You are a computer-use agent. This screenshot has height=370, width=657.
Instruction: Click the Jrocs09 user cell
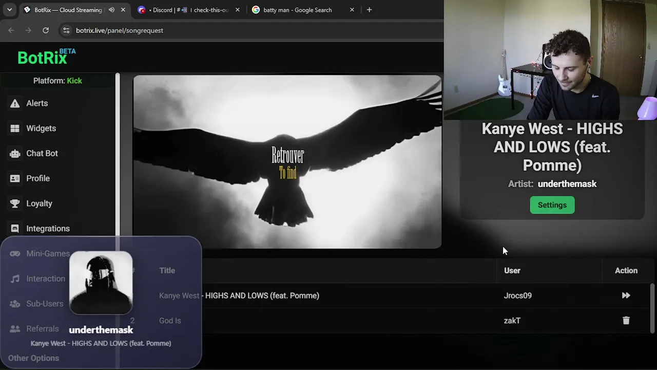[x=518, y=295]
